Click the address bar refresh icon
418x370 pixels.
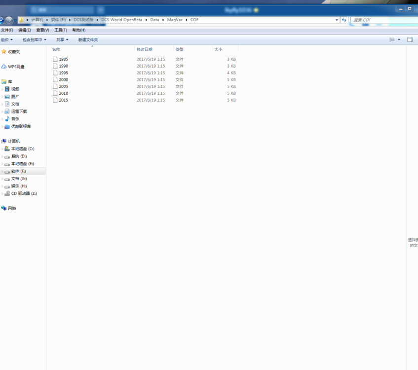pos(344,20)
